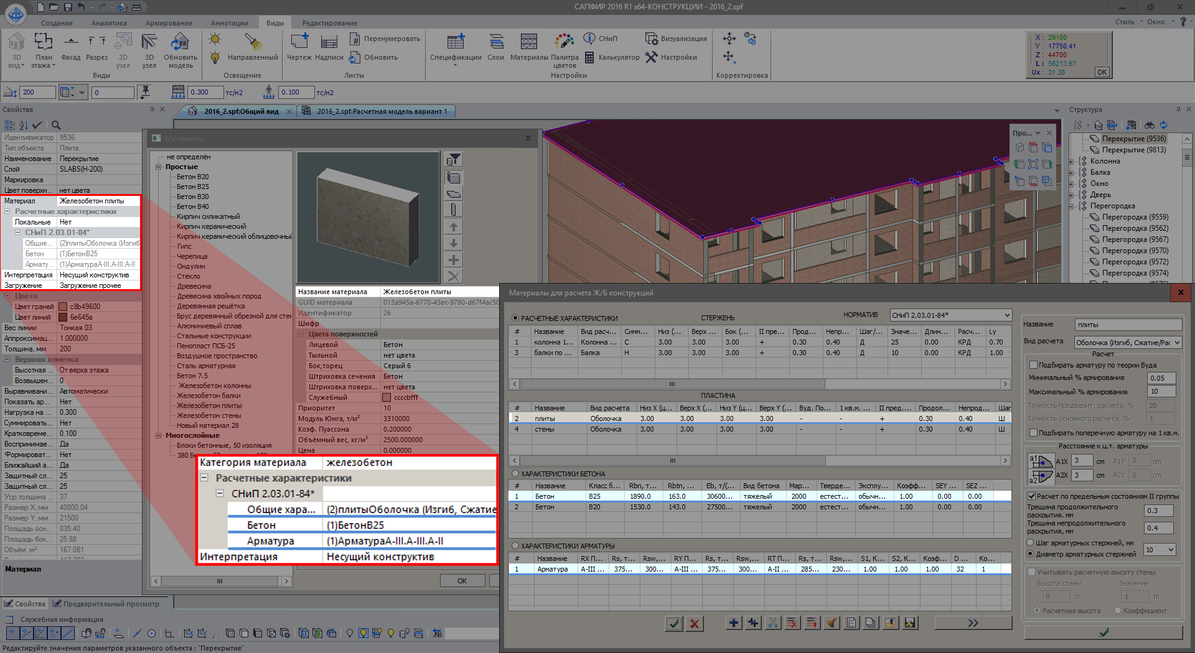This screenshot has width=1195, height=653.
Task: Select the ХАРАКТЕРИСТИКИ БЕТОНА radio button
Action: click(x=515, y=474)
